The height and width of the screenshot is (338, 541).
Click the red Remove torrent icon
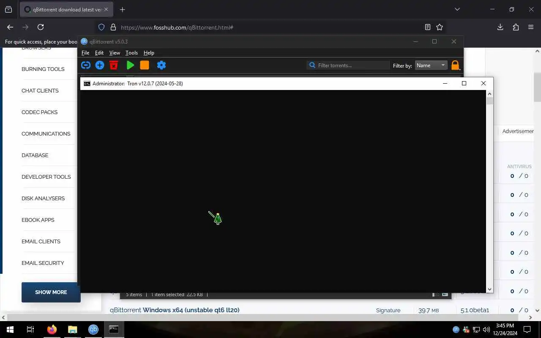coord(114,65)
